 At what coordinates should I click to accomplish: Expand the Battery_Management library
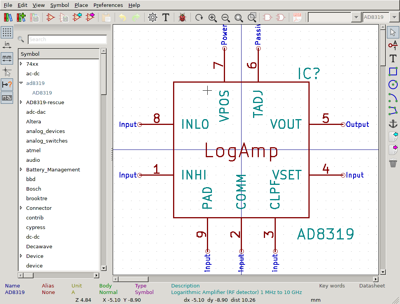21,169
